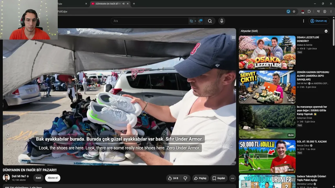335x188 pixels.
Task: Click the 39:39 duration badge on the depo thumbnail
Action: coord(291,101)
